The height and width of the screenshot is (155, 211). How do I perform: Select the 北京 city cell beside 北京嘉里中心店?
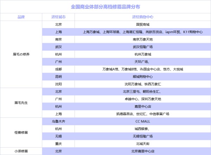58,151
